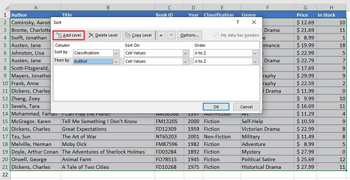Open Order dropdown for Sort by row
Viewport: 350px width, 180px height.
pos(255,53)
